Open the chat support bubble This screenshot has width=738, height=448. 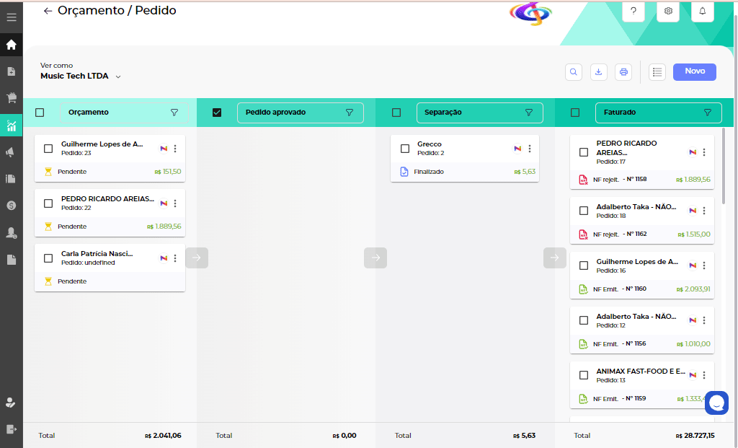pyautogui.click(x=716, y=403)
